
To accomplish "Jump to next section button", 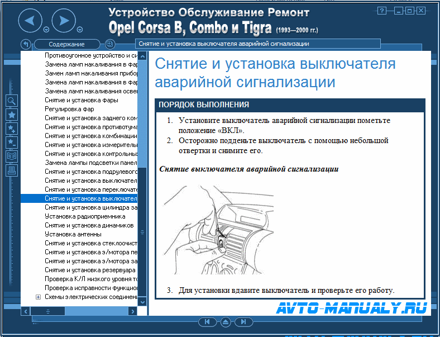I will pyautogui.click(x=243, y=322).
